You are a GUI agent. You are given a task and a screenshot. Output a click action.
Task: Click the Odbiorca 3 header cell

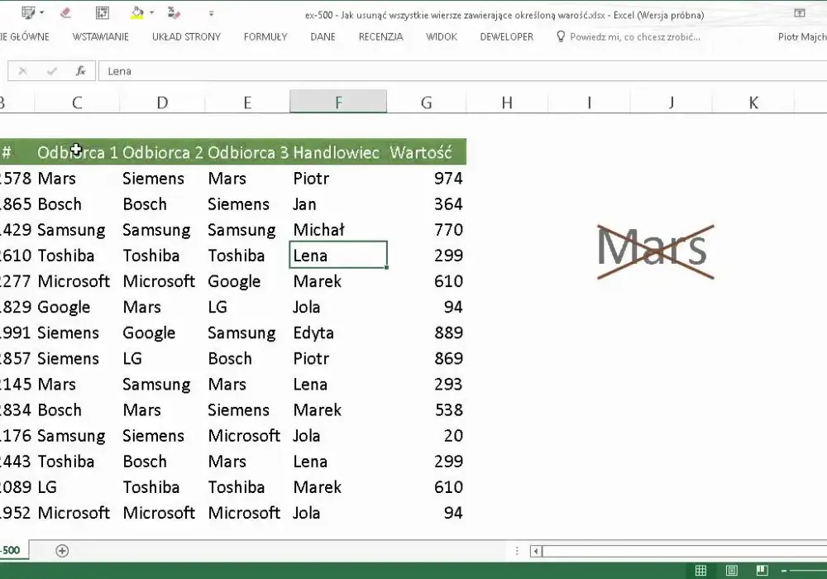coord(247,152)
